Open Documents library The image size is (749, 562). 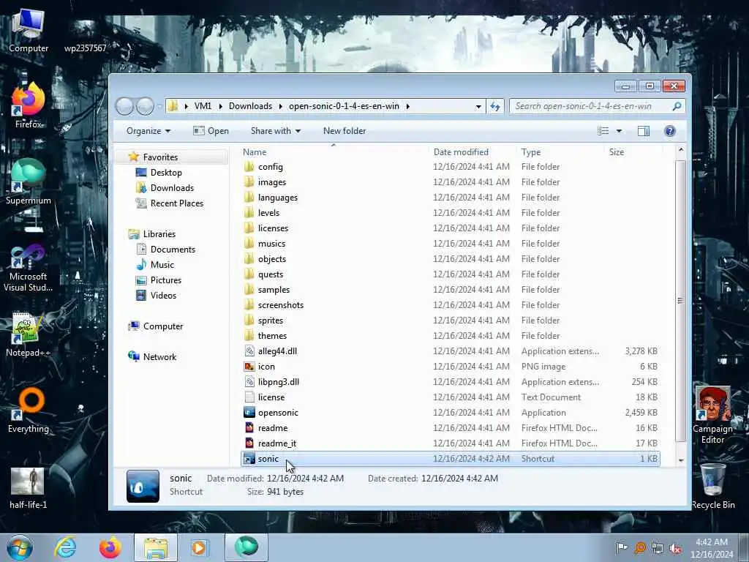tap(173, 249)
